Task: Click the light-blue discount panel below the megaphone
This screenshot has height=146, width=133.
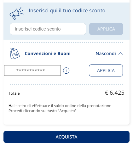Action: coord(66,37)
